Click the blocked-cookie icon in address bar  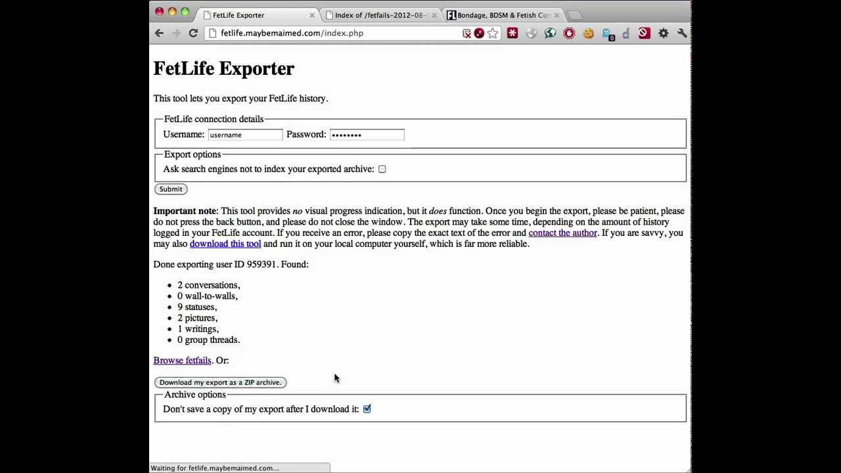(x=466, y=34)
